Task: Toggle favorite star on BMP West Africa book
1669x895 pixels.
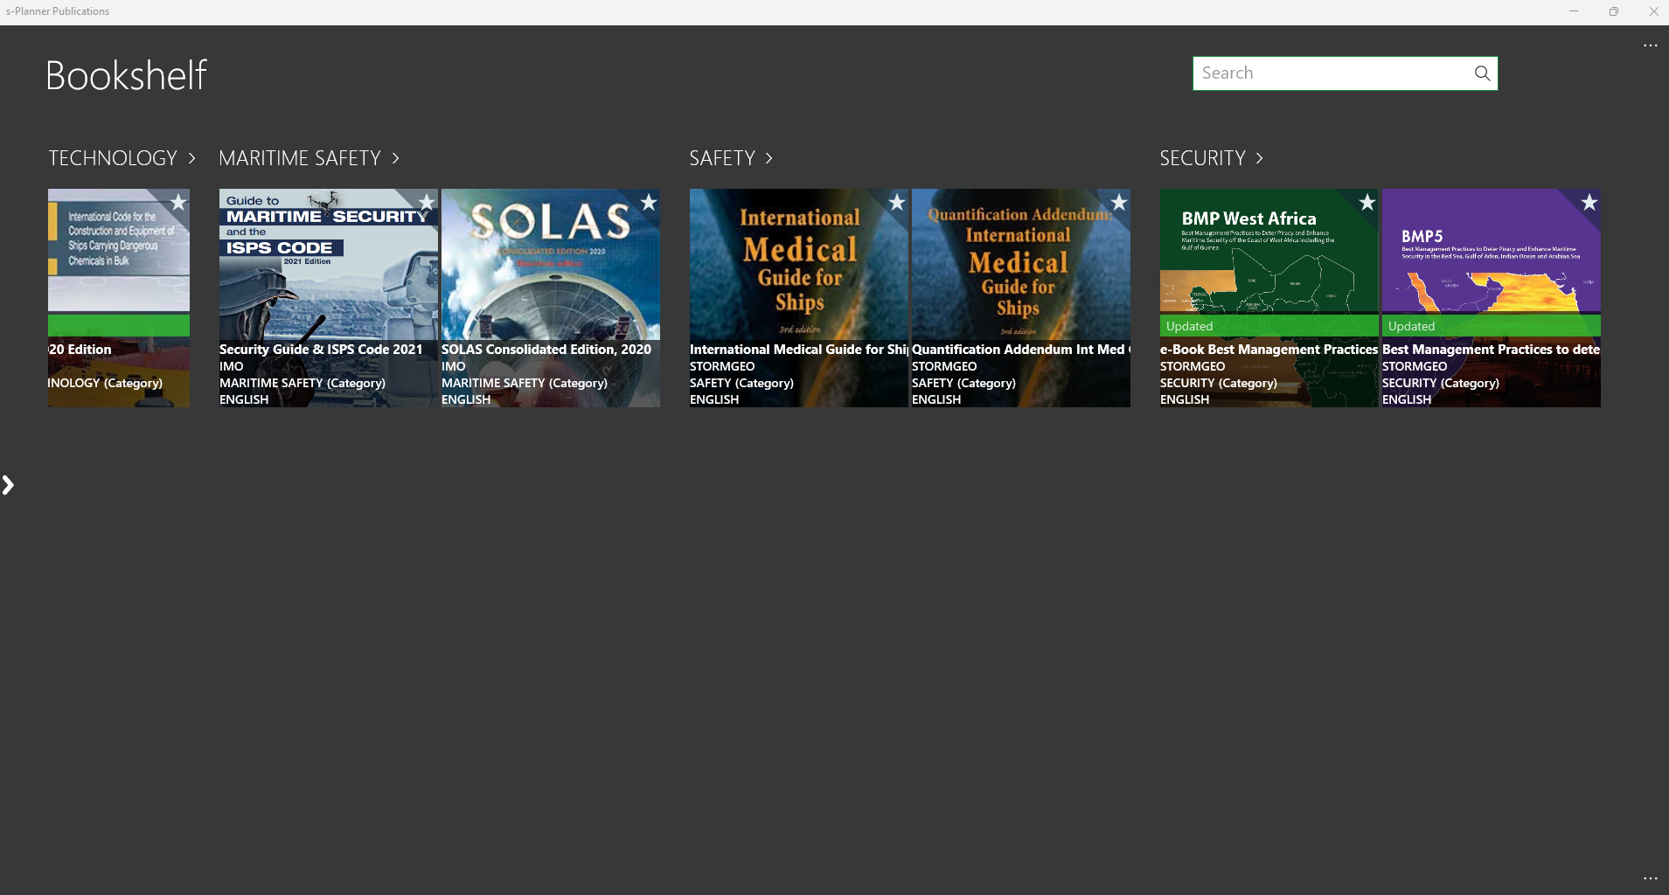Action: [x=1367, y=203]
